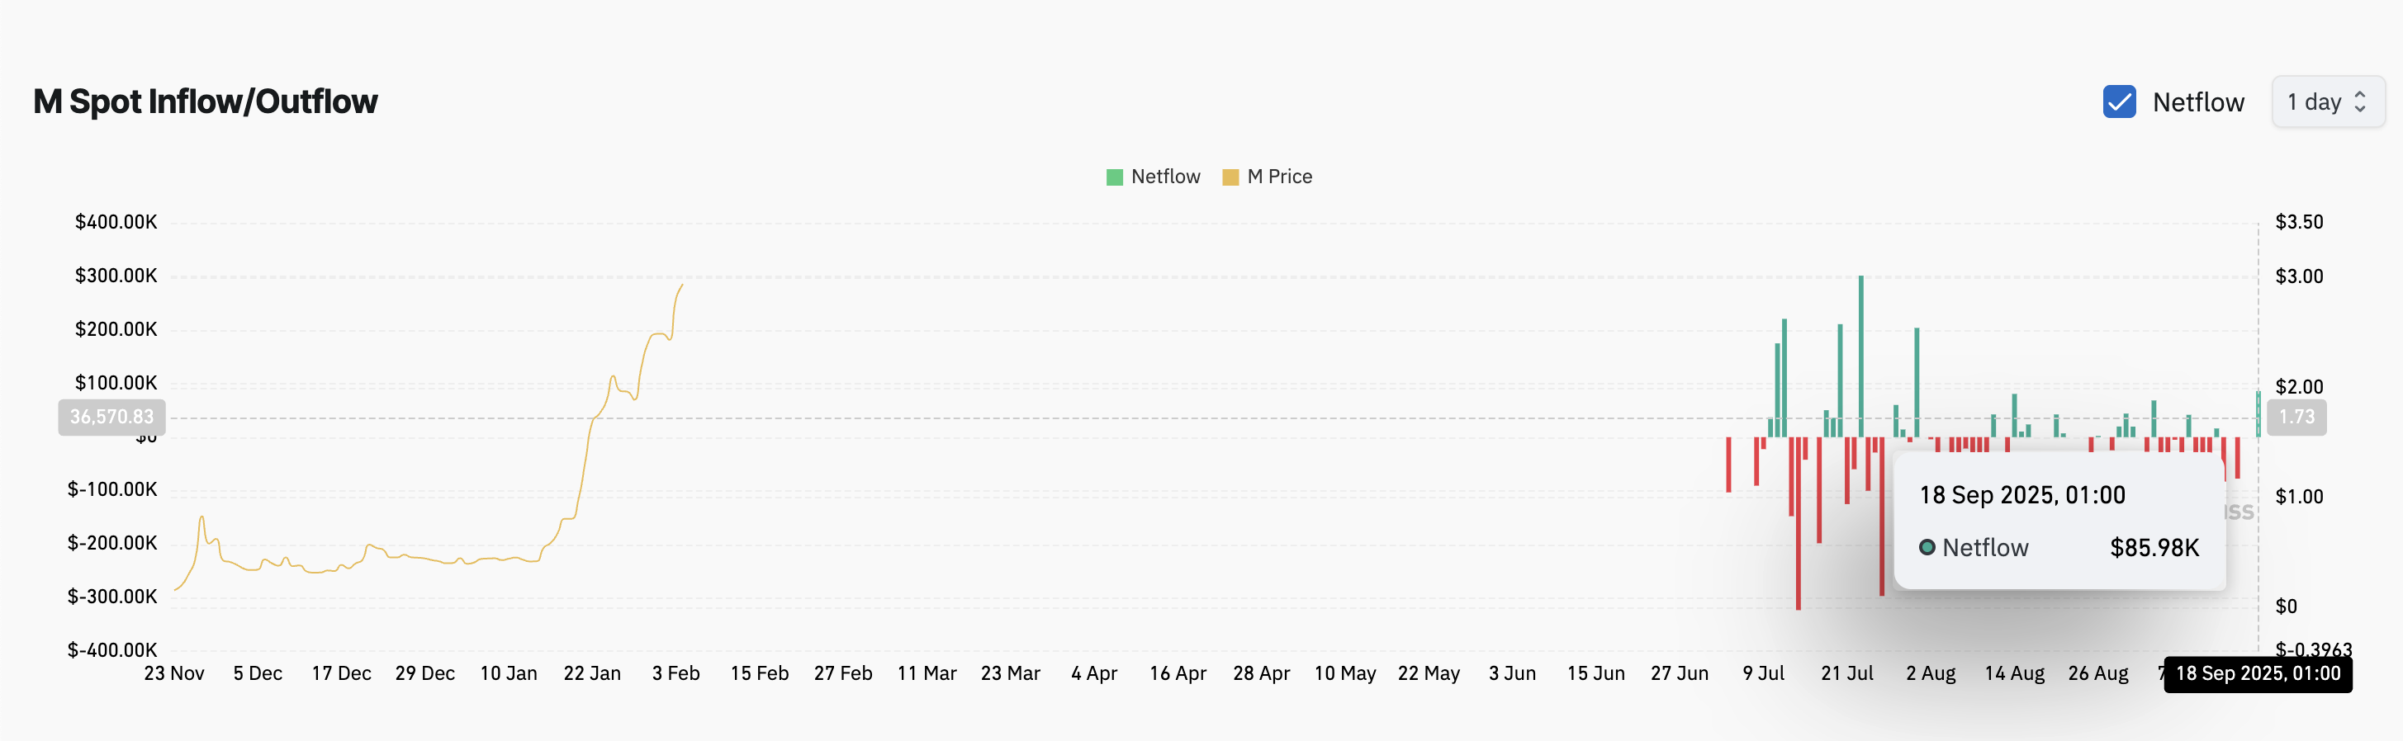
Task: Toggle M Price series via yellow legend swatch
Action: [x=1230, y=177]
